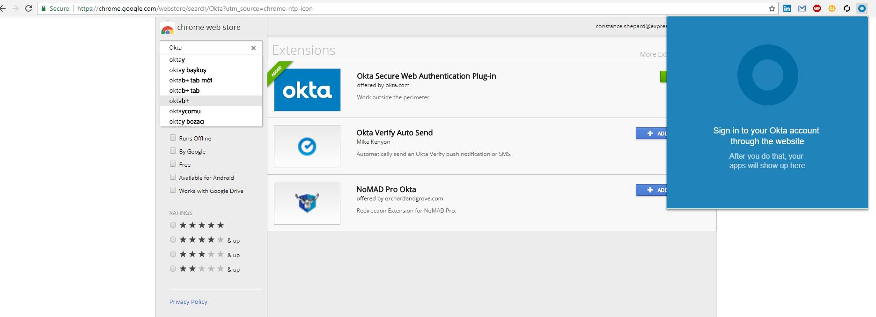Clear the search box with the X icon
Screen dimensions: 876x317
click(x=253, y=48)
